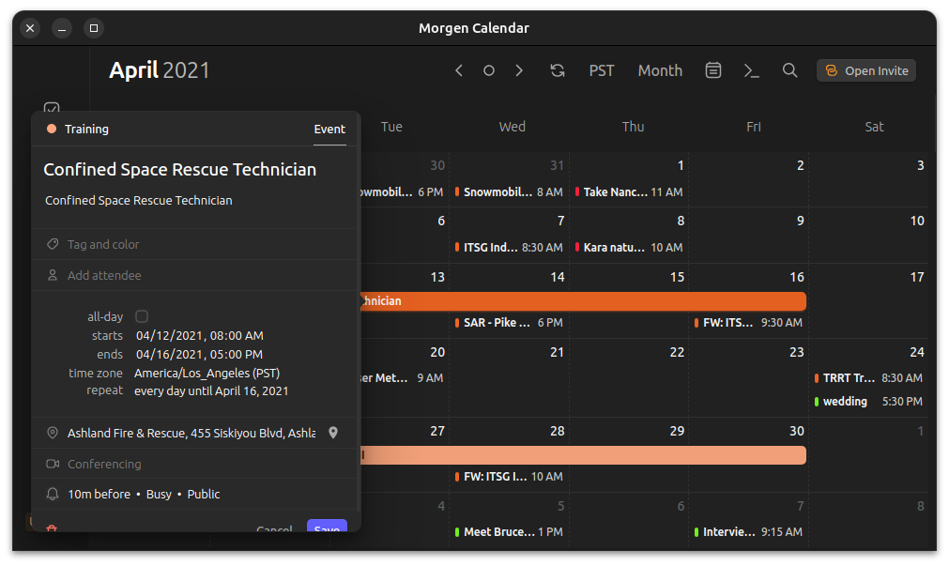The image size is (949, 566).
Task: Click the tag icon beside Tag and color
Action: tap(53, 244)
